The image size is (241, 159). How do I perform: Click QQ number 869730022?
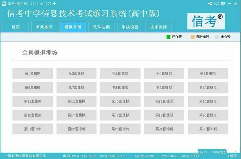point(170,156)
